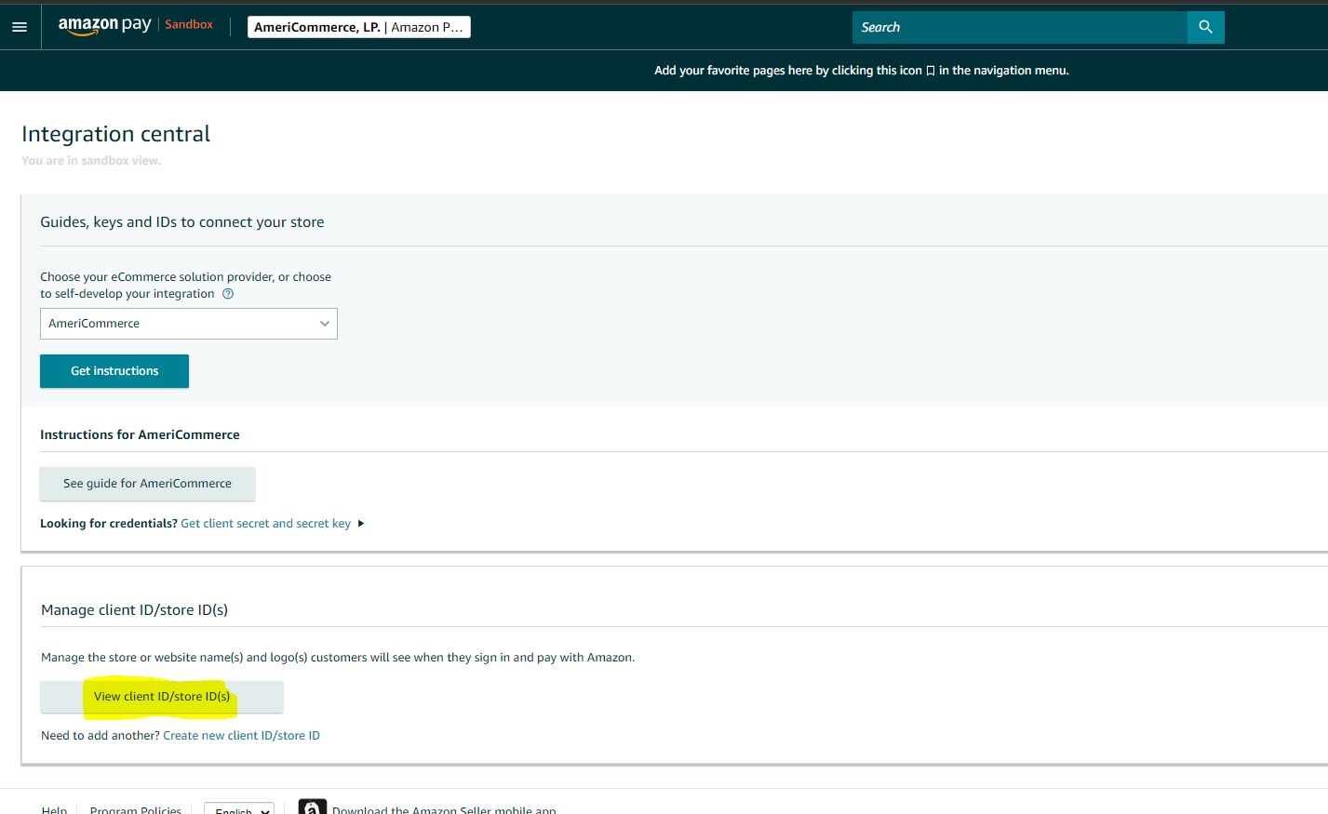Click the Sandbox label in header
Image resolution: width=1328 pixels, height=814 pixels.
pyautogui.click(x=189, y=24)
